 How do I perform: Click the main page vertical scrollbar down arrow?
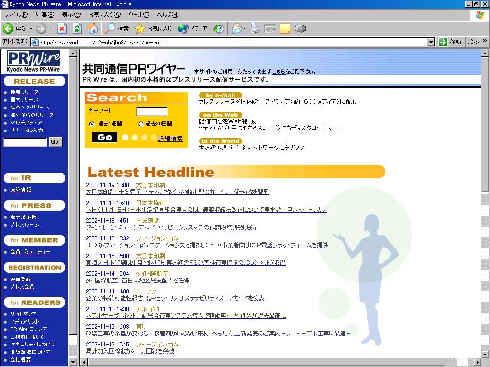point(485,355)
